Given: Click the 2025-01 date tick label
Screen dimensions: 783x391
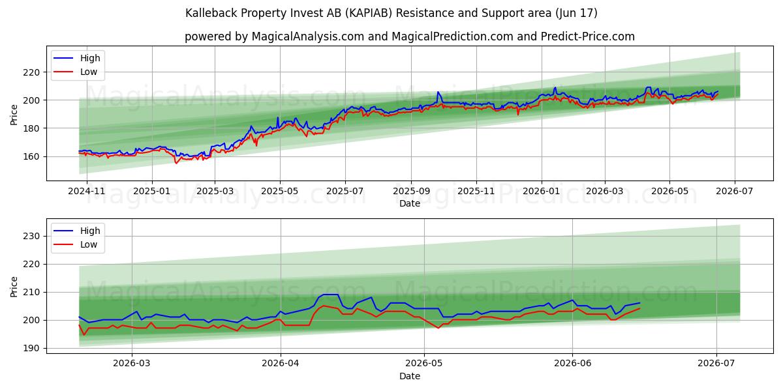Looking at the screenshot, I should (152, 192).
